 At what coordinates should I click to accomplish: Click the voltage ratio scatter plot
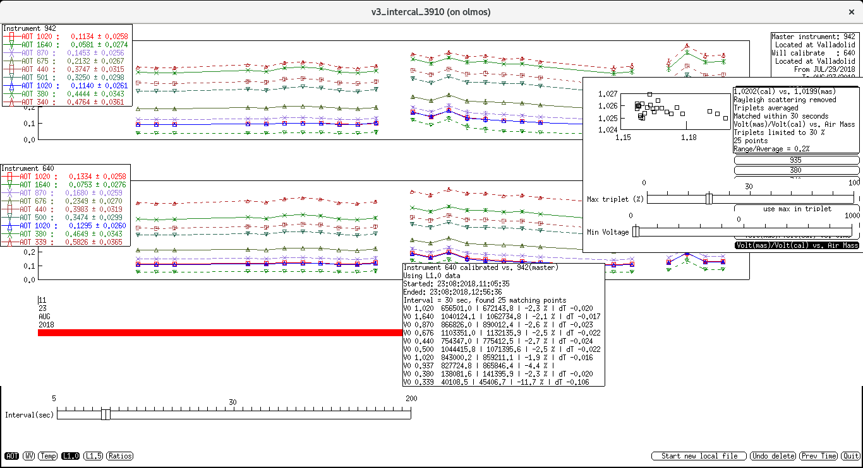[x=677, y=110]
